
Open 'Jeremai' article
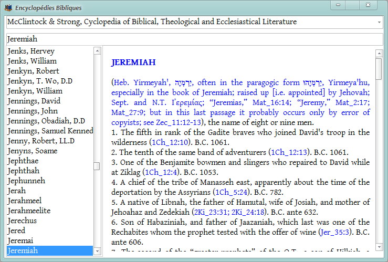click(x=50, y=240)
